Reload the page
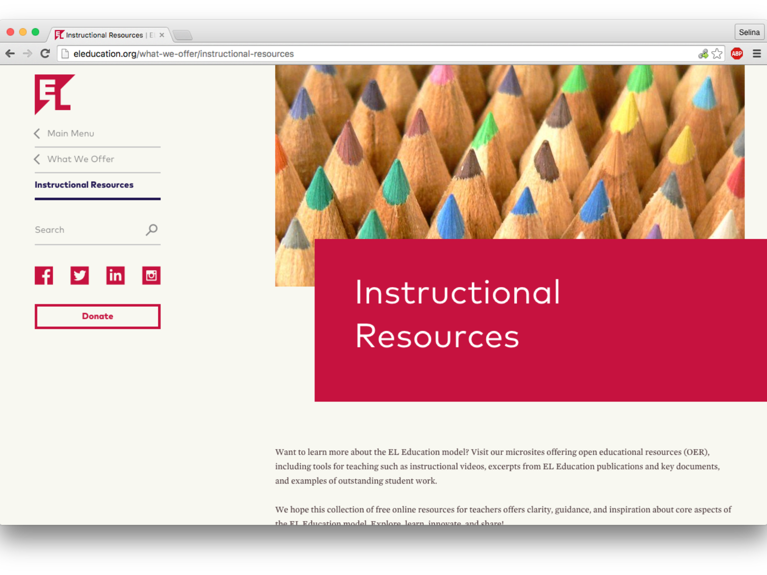 (x=45, y=54)
